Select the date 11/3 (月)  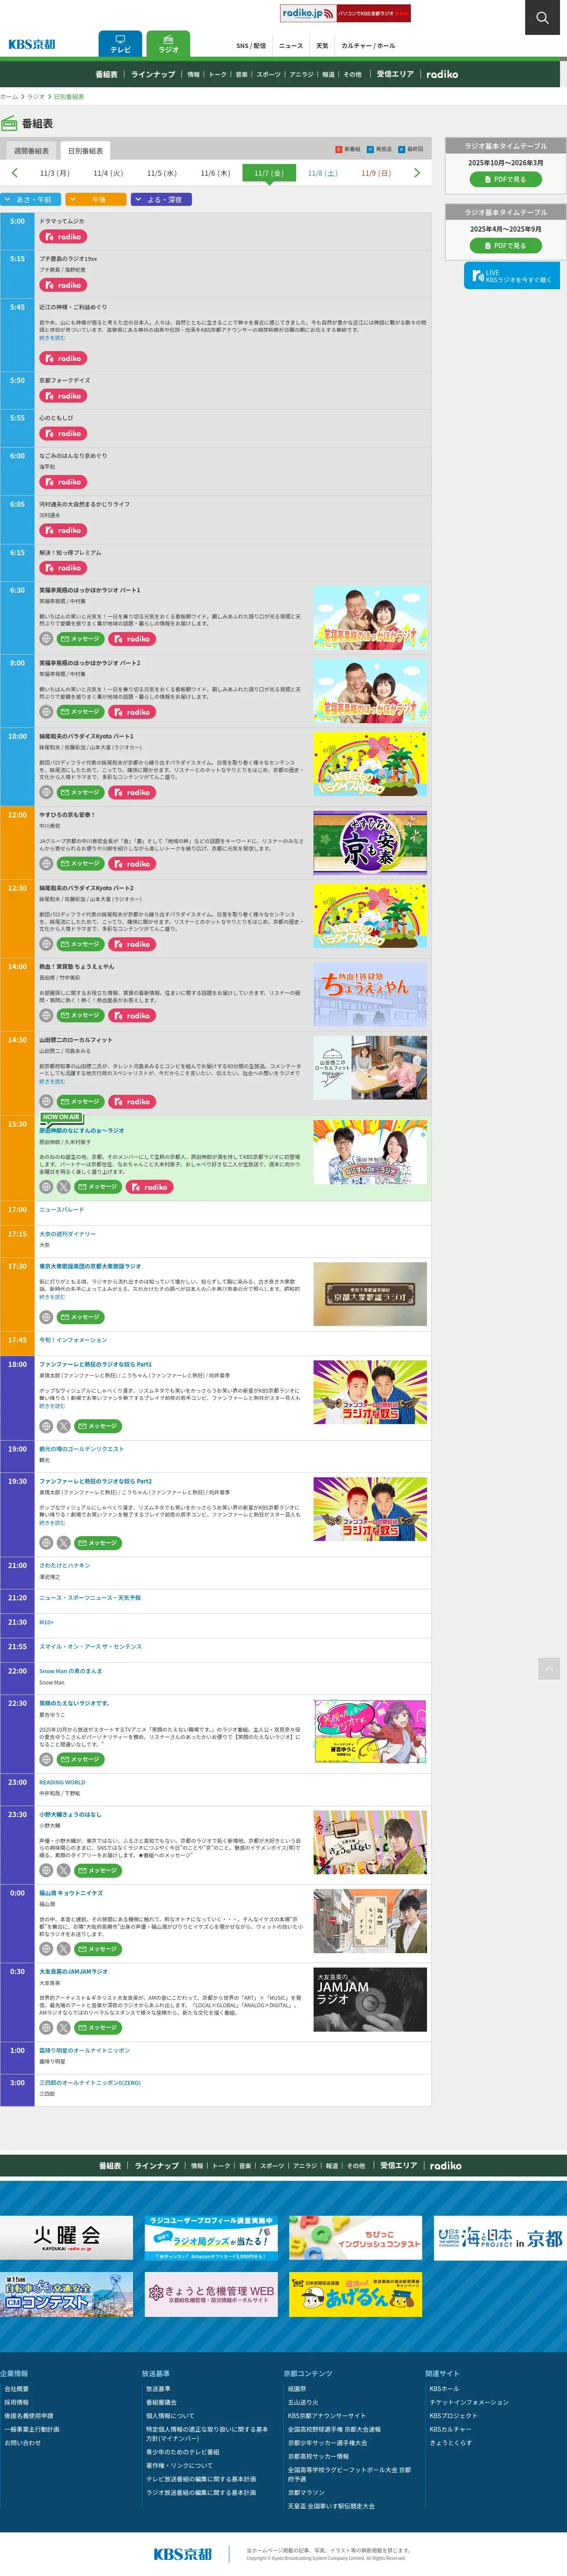click(x=55, y=173)
